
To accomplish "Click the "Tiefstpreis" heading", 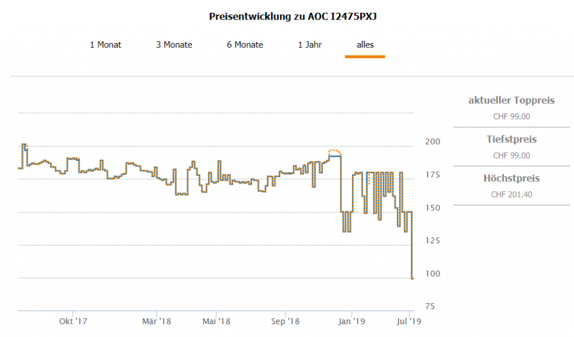I will click(511, 139).
